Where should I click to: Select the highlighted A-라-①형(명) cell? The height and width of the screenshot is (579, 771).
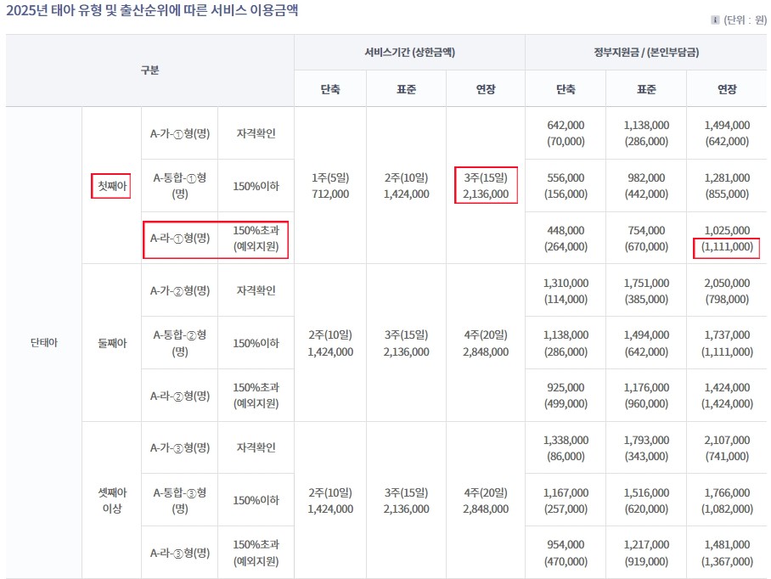click(x=181, y=239)
